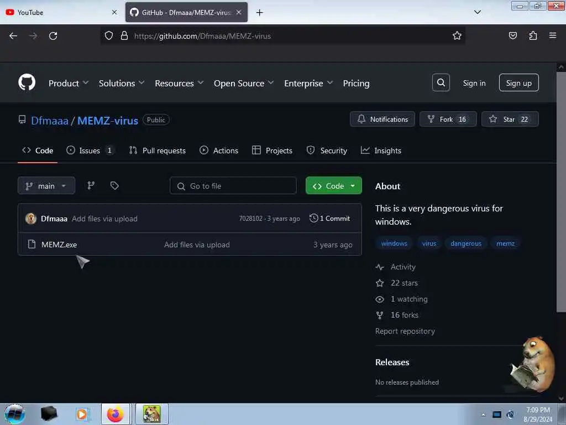Click the page vertical scrollbar
The image size is (566, 425).
pos(561,191)
